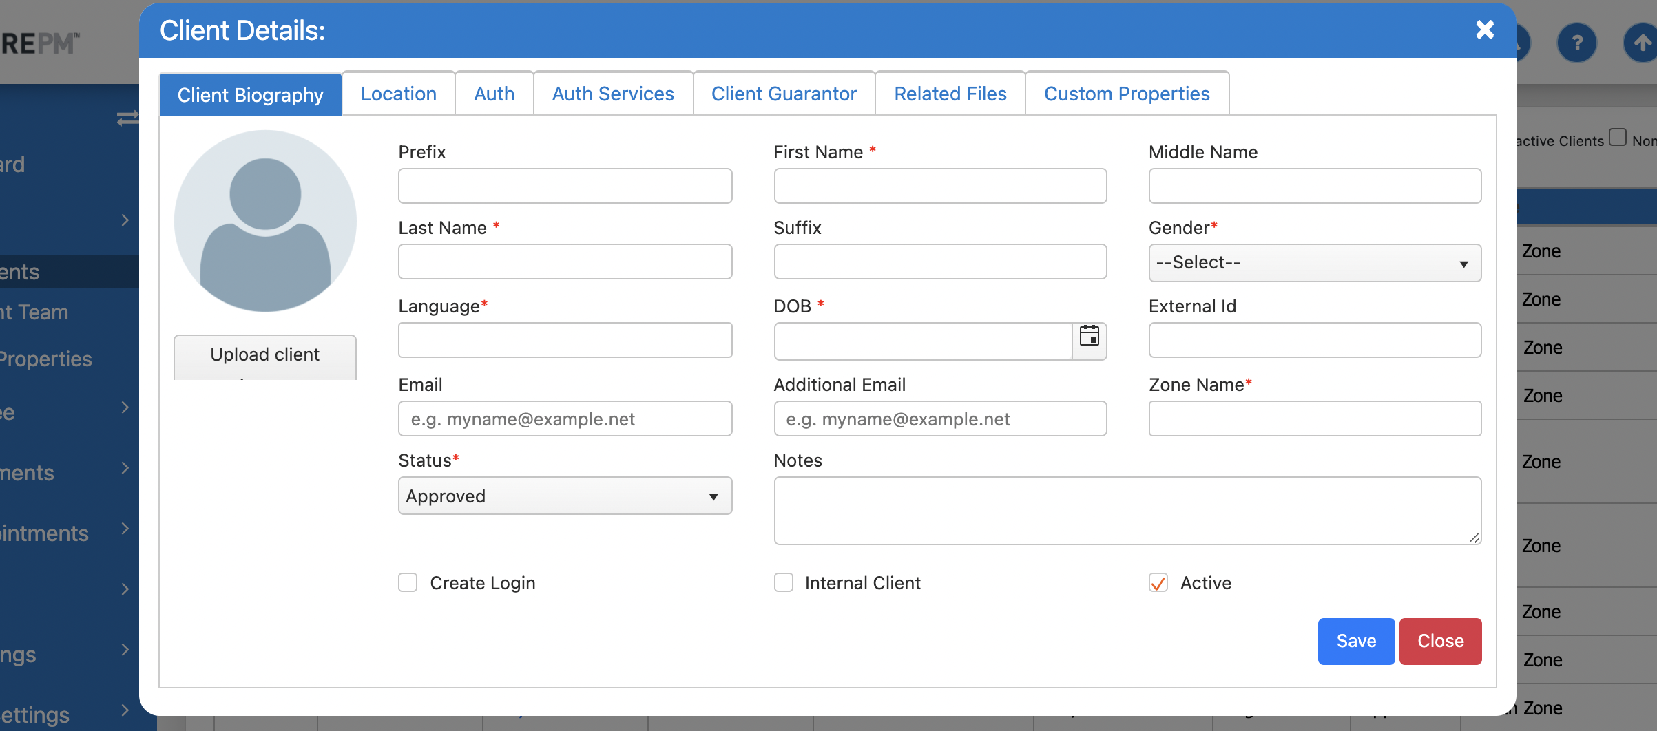Click the Language input field

[x=565, y=340]
